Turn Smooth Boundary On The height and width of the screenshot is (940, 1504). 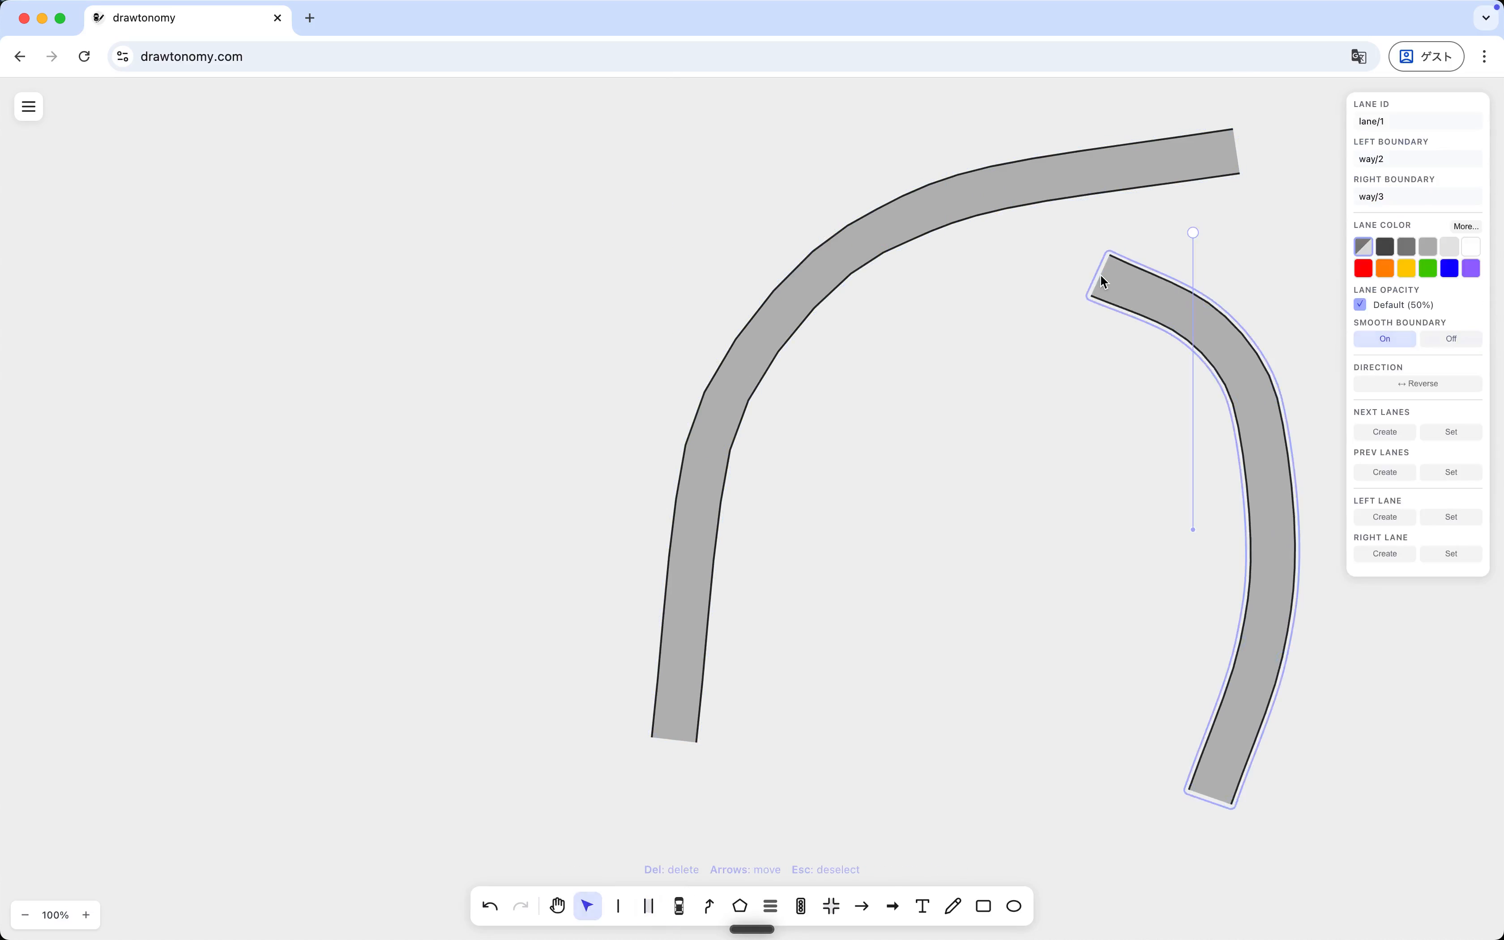click(1384, 339)
